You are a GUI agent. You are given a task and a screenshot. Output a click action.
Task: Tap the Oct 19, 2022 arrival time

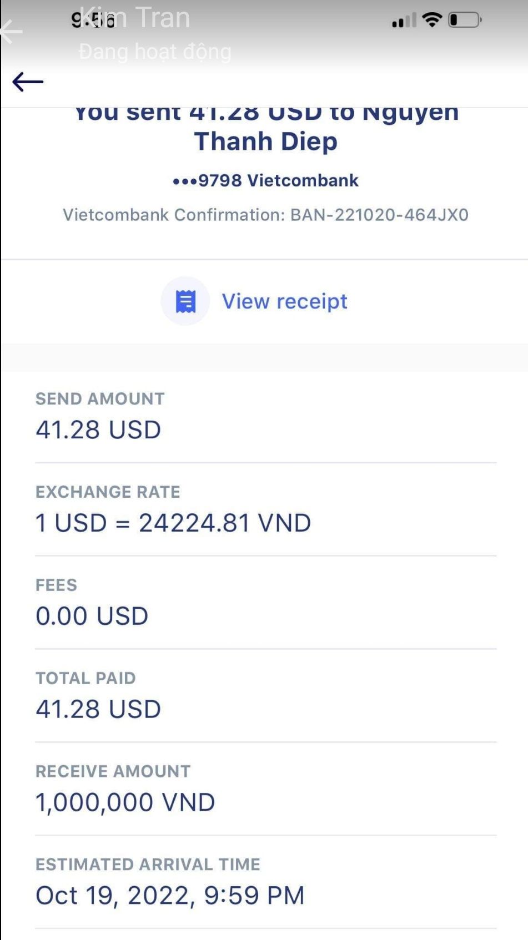click(x=170, y=895)
